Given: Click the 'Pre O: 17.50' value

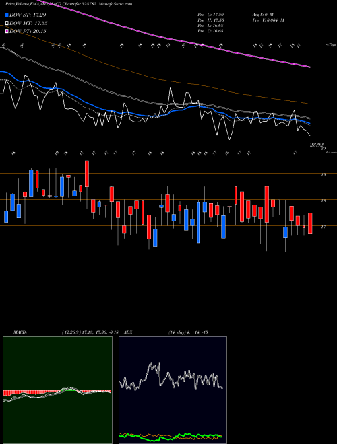Looking at the screenshot, I should (x=210, y=14).
